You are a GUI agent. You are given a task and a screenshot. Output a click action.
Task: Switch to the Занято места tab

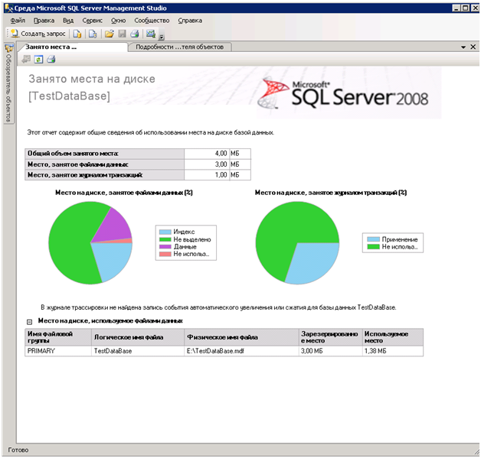(x=73, y=47)
